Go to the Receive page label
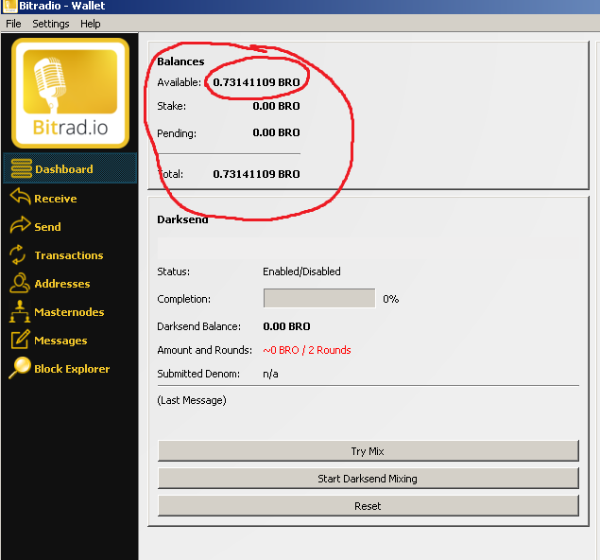This screenshot has width=600, height=560. click(x=56, y=199)
